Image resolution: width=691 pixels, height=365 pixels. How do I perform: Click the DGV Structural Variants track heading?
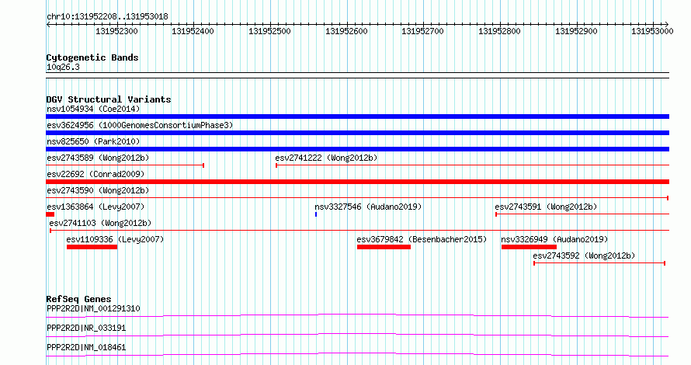click(109, 99)
